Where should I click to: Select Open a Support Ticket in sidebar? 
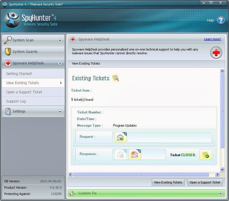tap(24, 92)
